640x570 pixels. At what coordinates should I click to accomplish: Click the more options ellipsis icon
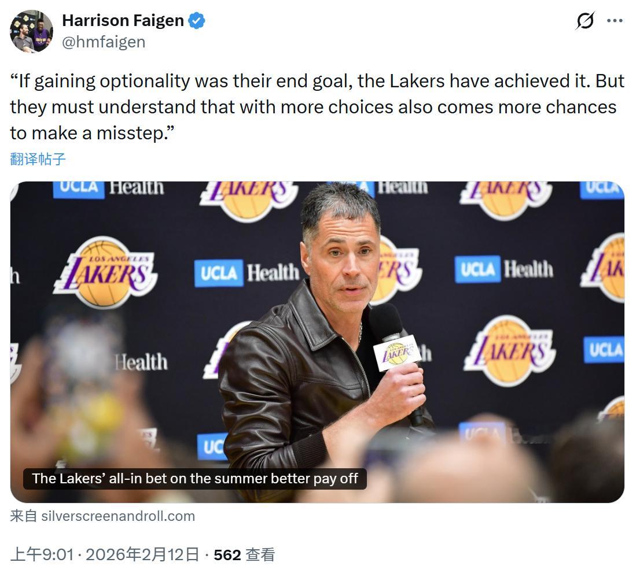[613, 20]
